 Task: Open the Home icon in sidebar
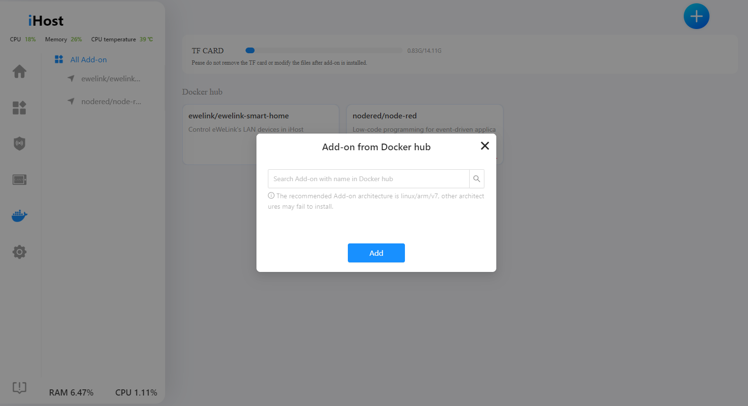pyautogui.click(x=20, y=71)
